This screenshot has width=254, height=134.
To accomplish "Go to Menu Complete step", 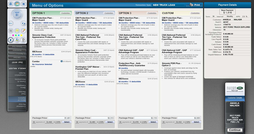I will [17, 87].
